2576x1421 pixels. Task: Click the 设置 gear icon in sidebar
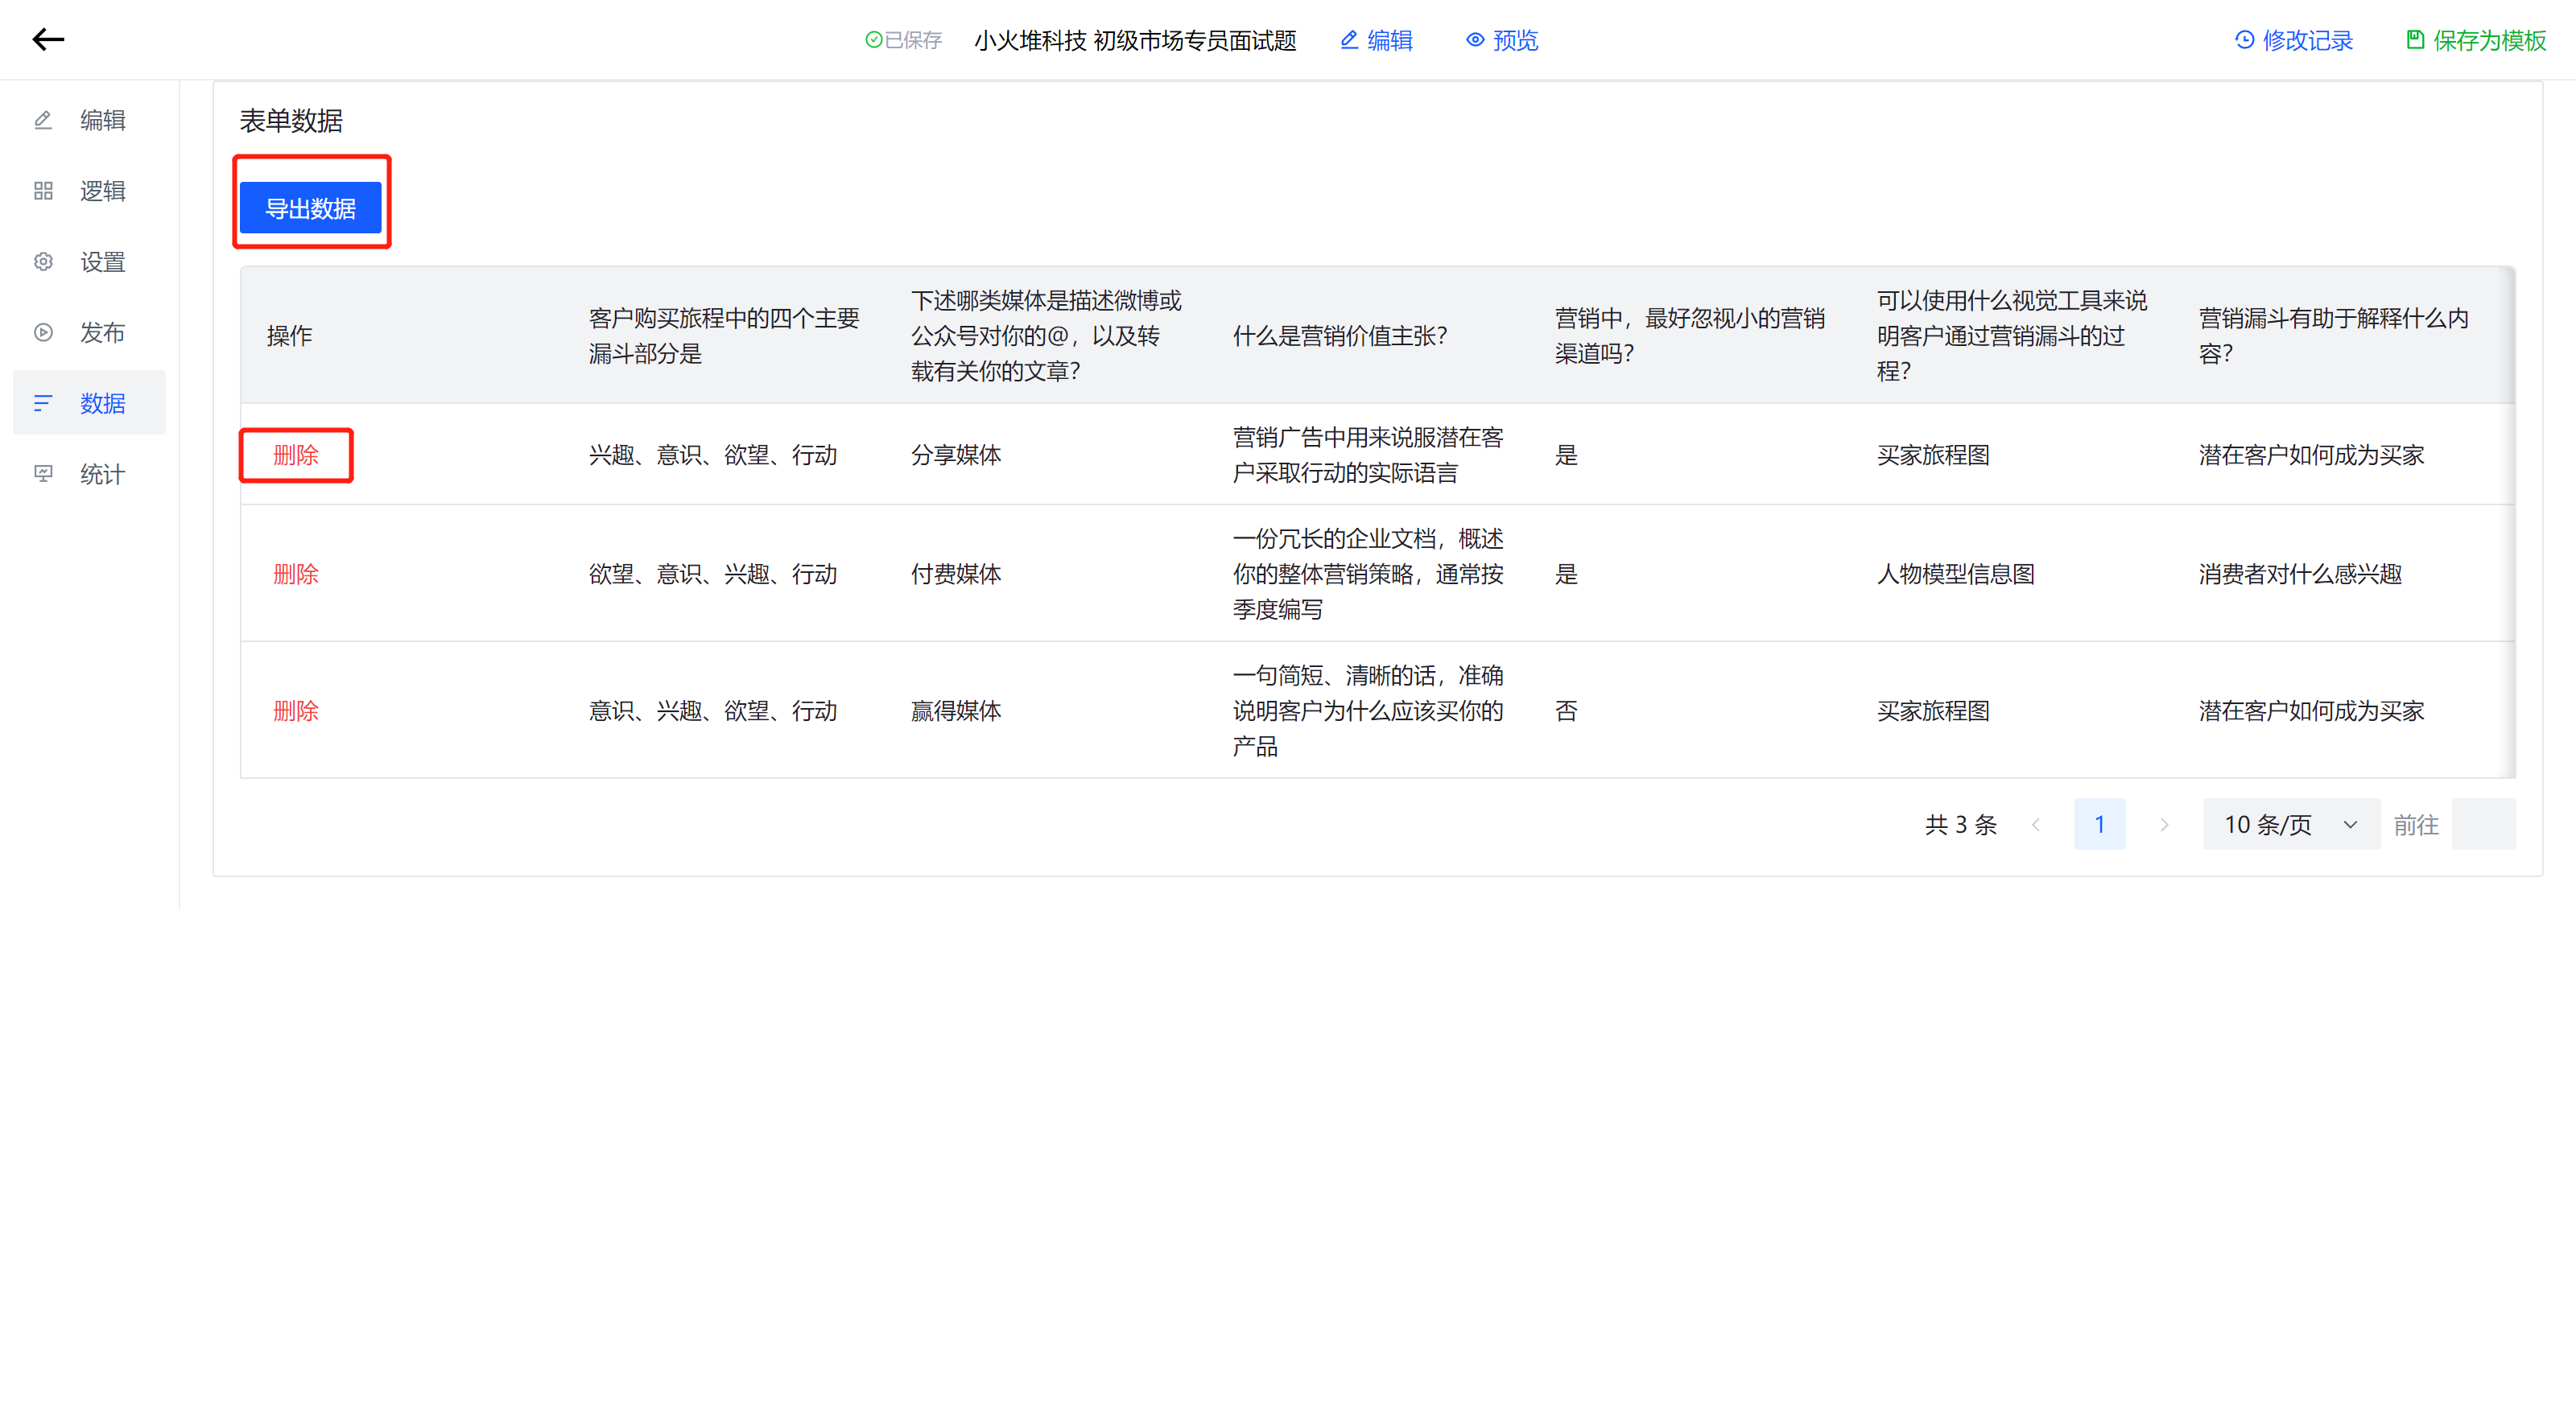pos(43,262)
